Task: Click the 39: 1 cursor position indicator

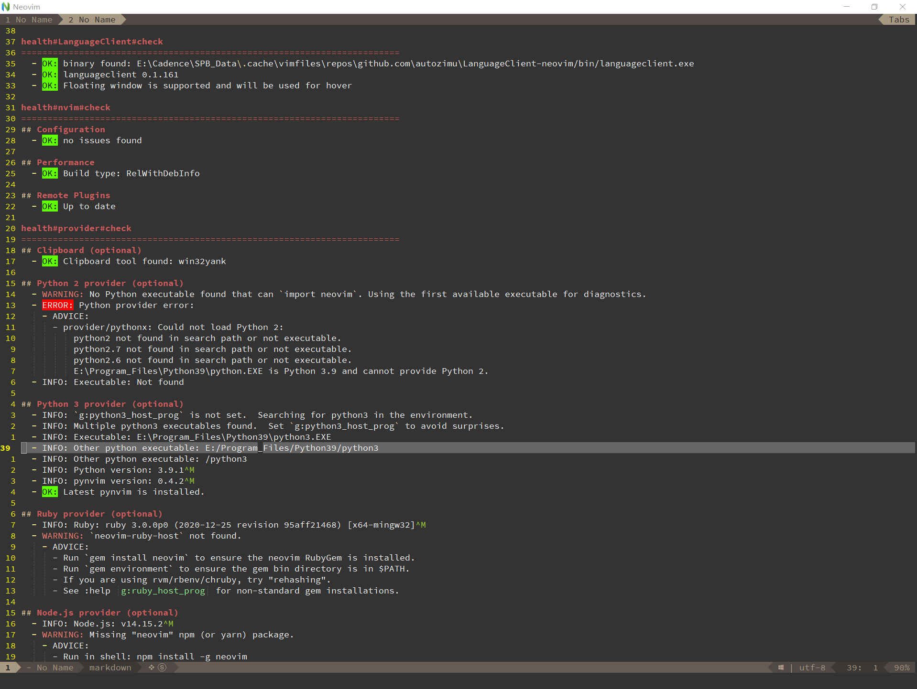Action: pyautogui.click(x=862, y=668)
